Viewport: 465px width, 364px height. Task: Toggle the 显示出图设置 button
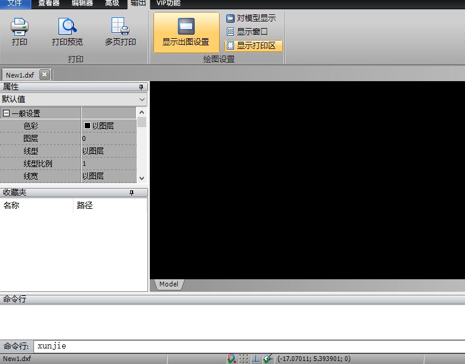tap(186, 33)
